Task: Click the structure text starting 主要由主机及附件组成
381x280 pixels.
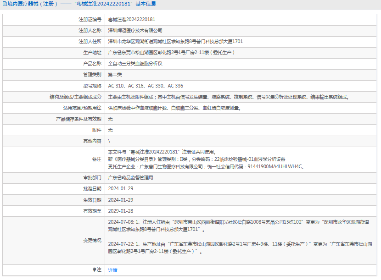Action: coord(229,97)
